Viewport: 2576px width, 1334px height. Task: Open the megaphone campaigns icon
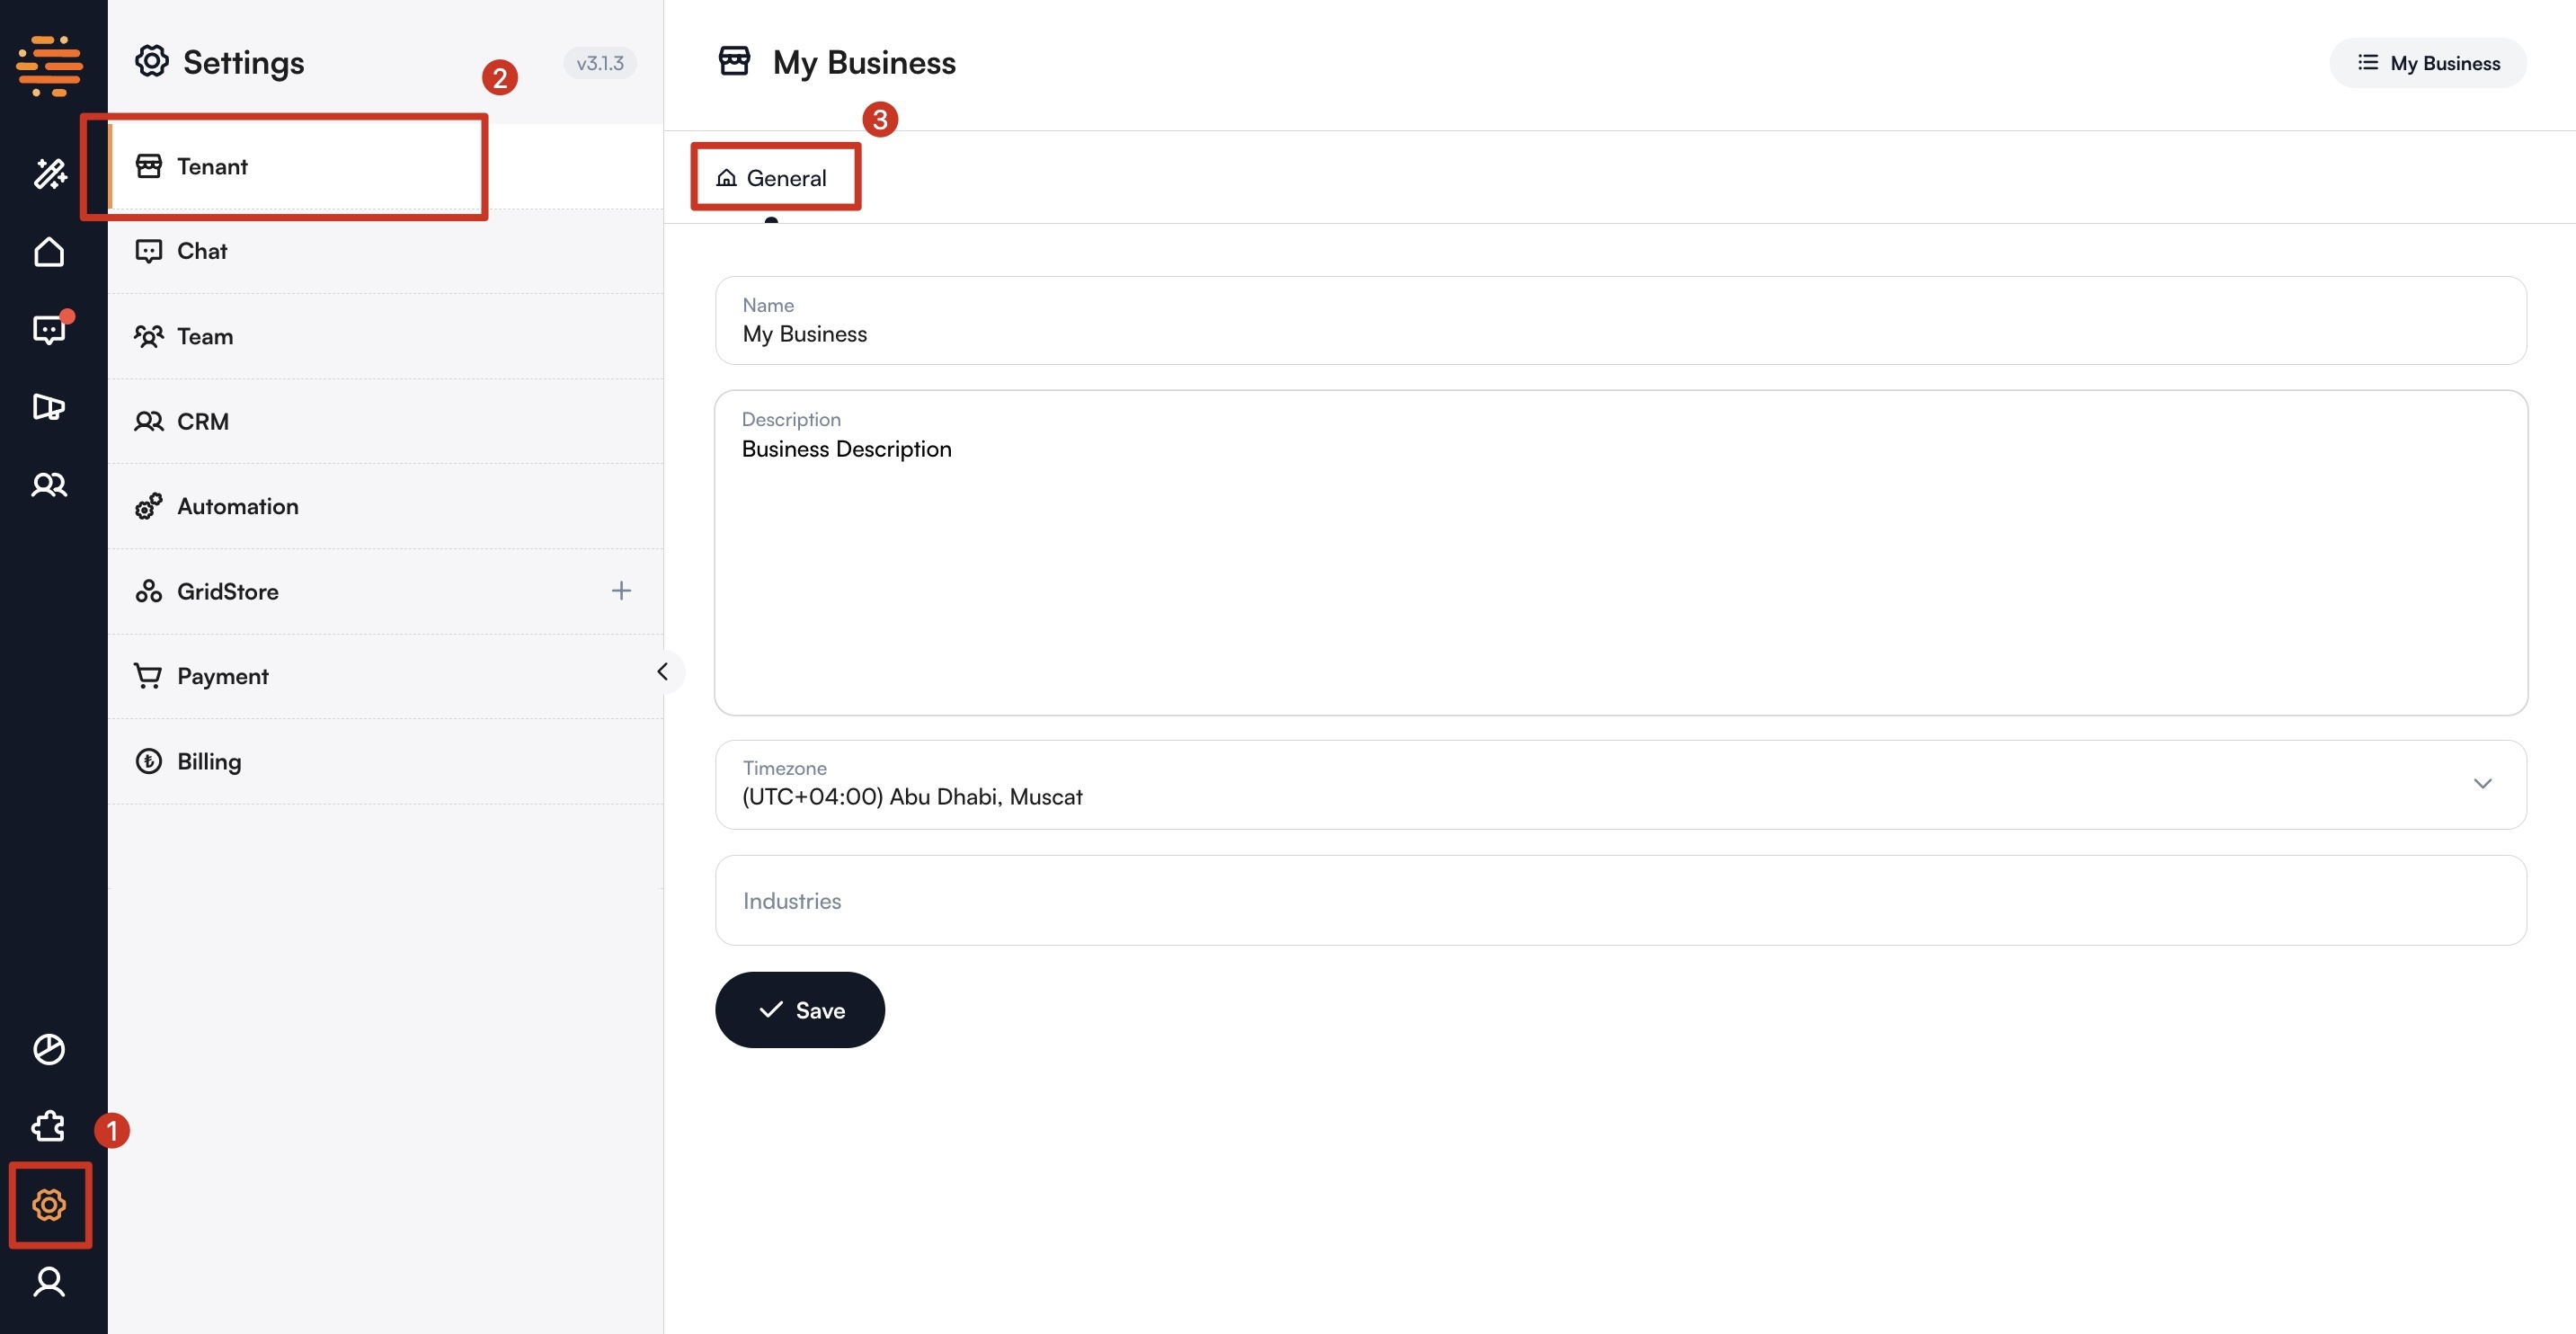[x=49, y=407]
